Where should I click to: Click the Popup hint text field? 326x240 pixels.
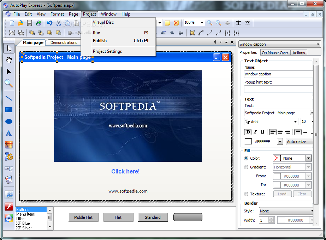pos(278,89)
